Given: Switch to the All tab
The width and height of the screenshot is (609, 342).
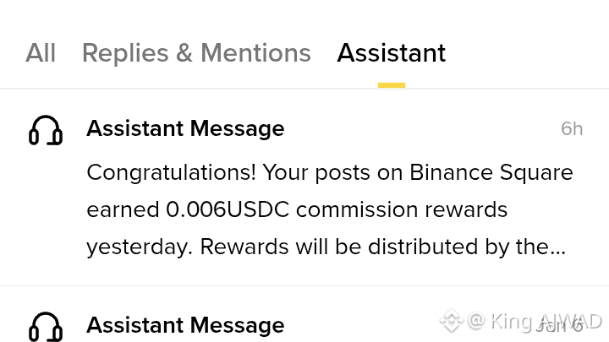Looking at the screenshot, I should coord(41,53).
